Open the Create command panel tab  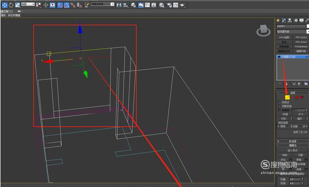(278, 20)
